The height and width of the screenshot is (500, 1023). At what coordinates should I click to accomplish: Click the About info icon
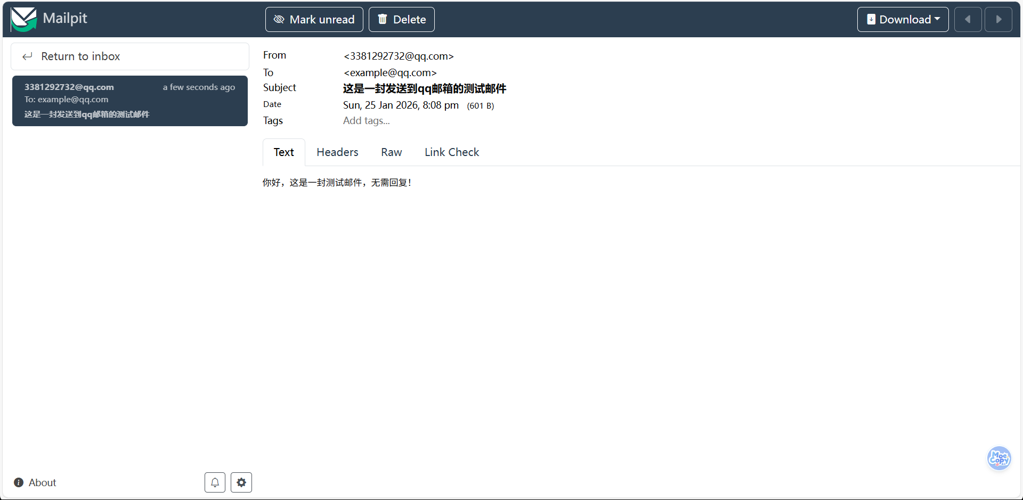tap(19, 482)
